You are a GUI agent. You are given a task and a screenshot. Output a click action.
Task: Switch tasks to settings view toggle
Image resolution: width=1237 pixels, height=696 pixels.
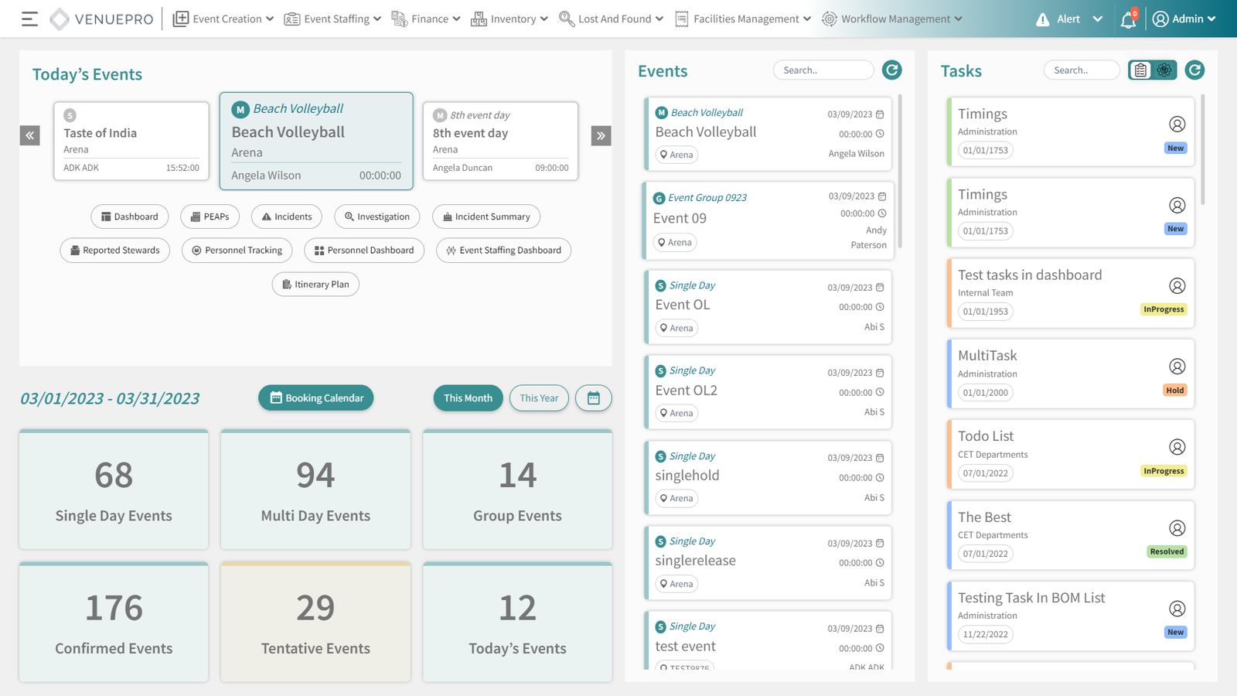1164,70
